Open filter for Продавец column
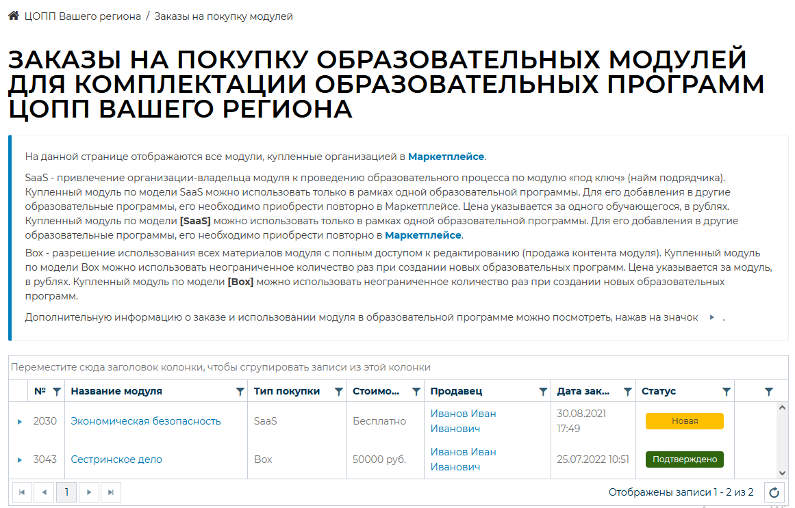Viewport: 795px width, 508px height. [543, 392]
